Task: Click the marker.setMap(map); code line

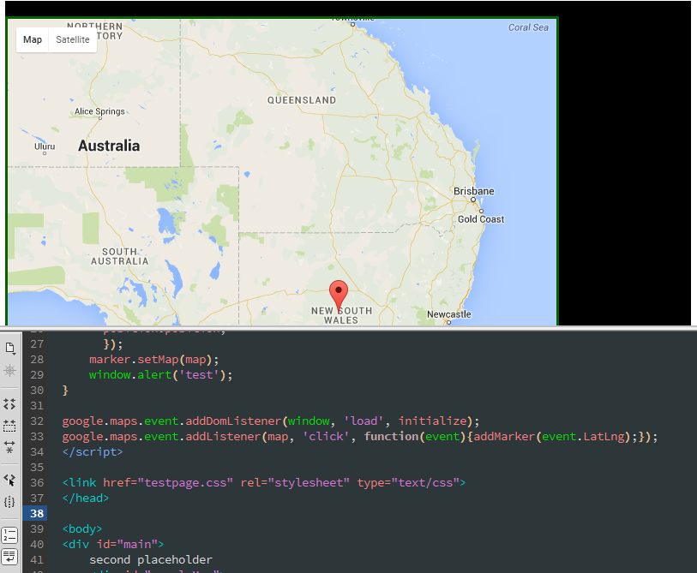Action: pyautogui.click(x=153, y=360)
